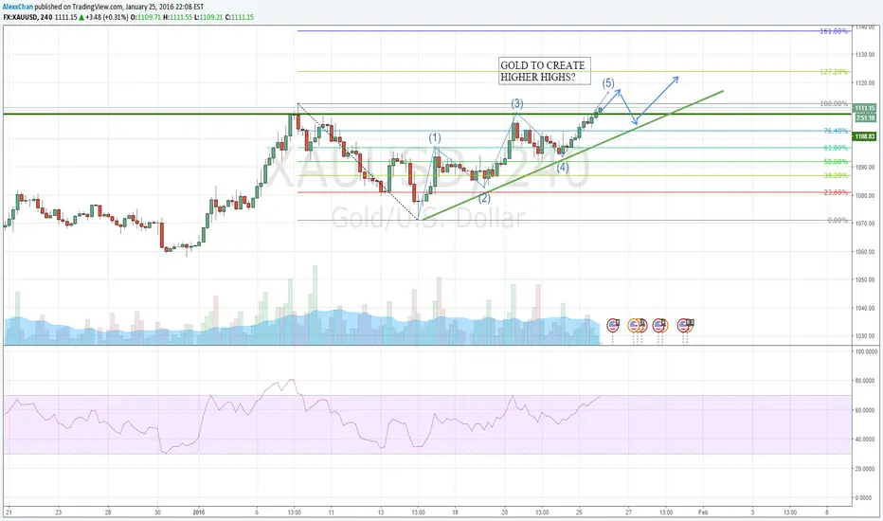This screenshot has height=521, width=883.
Task: Click the 20.0000 RSI axis label
Action: click(x=866, y=469)
